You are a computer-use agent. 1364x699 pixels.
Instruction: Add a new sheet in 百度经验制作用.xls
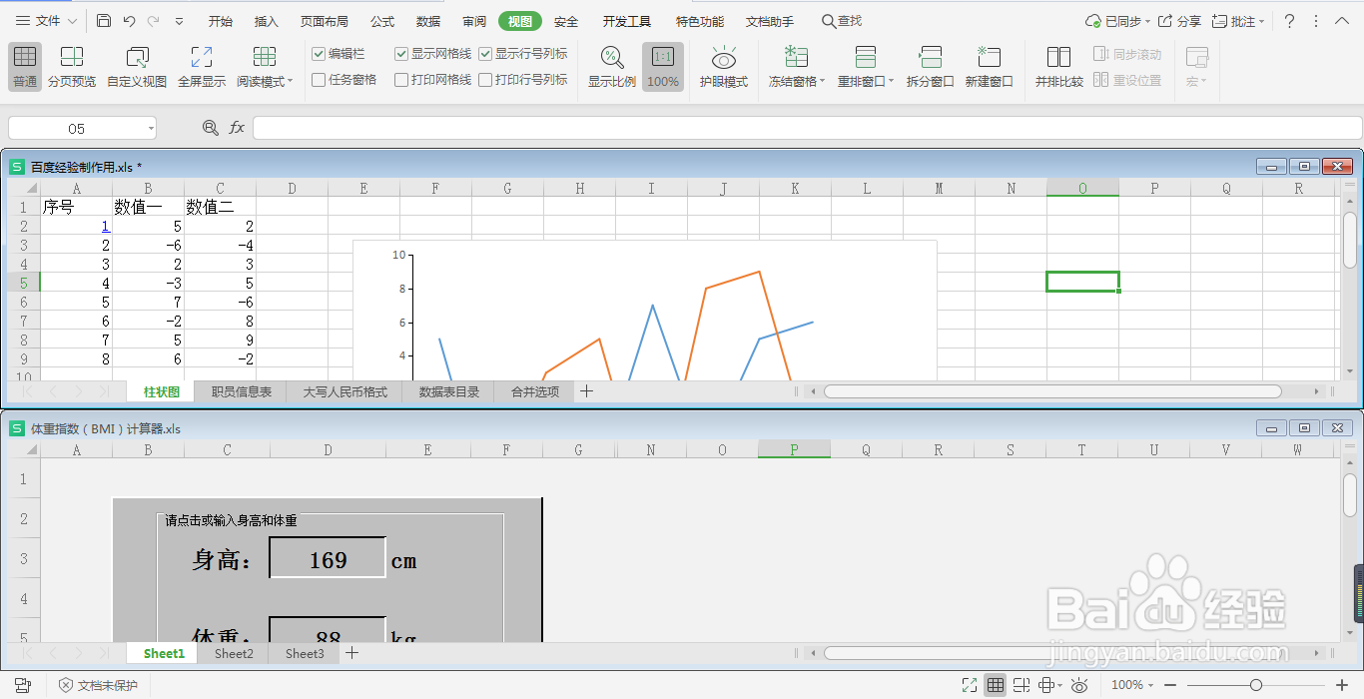point(586,391)
